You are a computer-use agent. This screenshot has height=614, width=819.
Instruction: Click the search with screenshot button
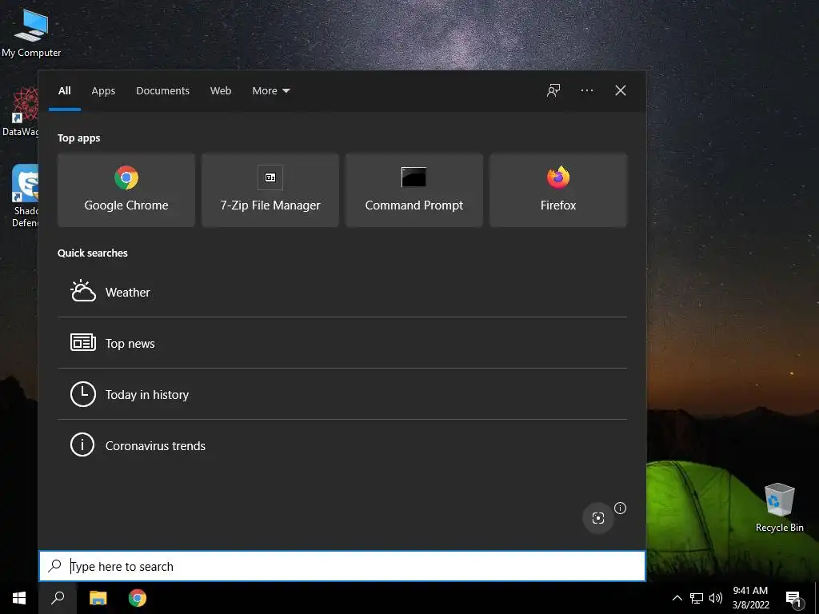pyautogui.click(x=598, y=518)
